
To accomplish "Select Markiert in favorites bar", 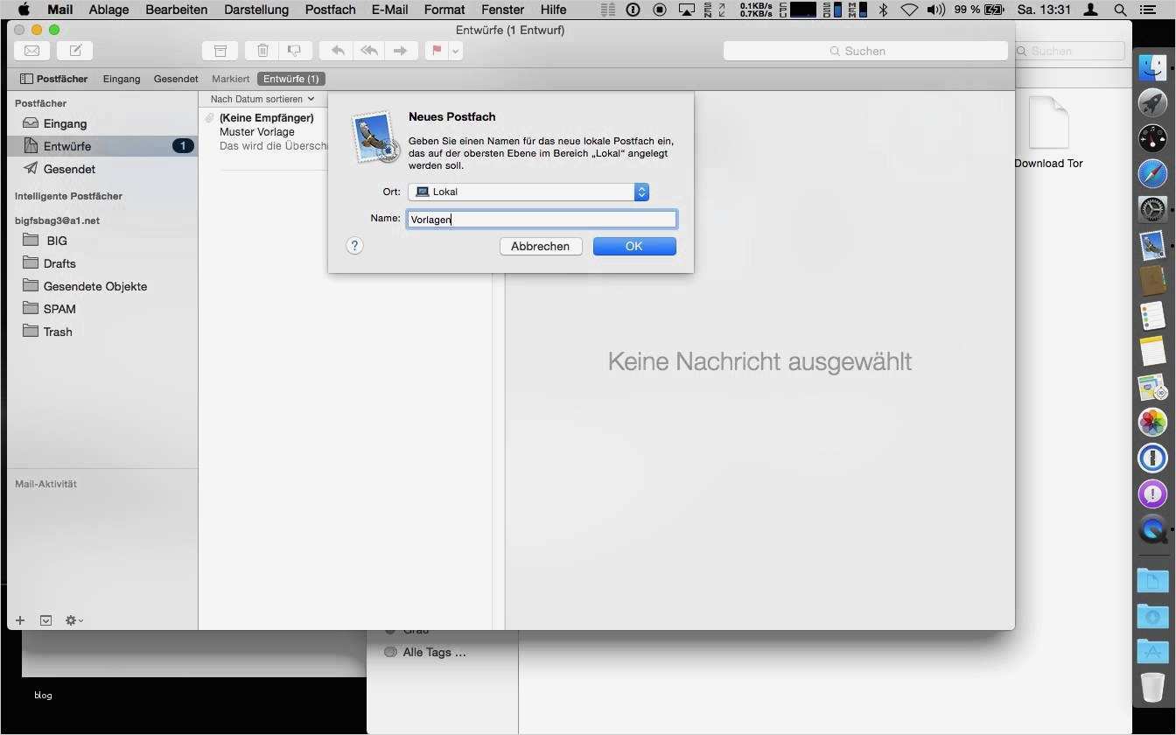I will pos(231,79).
